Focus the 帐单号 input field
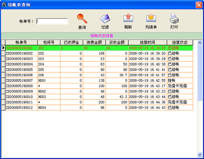The height and width of the screenshot is (159, 204). [52, 21]
